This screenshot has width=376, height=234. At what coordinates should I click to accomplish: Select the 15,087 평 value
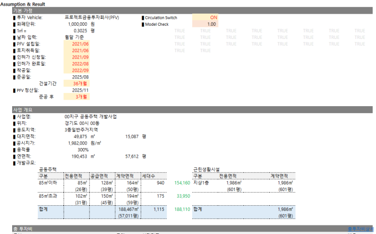coord(132,136)
